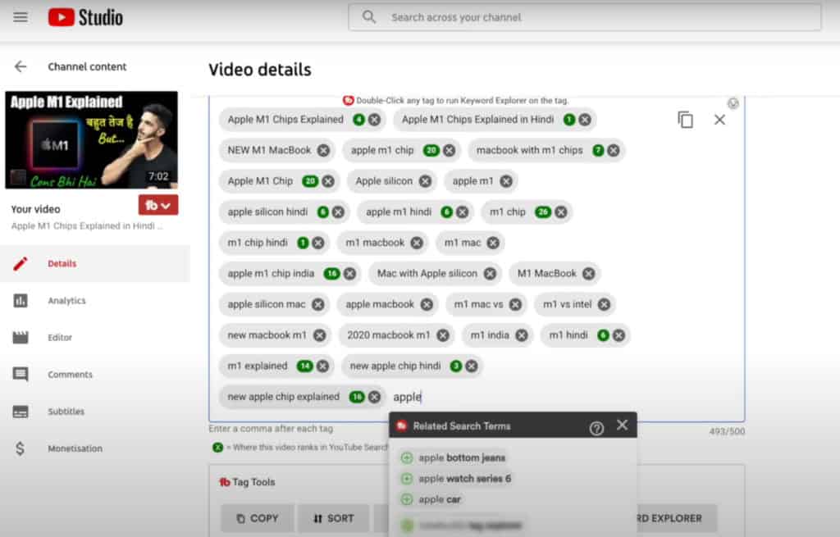The image size is (840, 537).
Task: Click the YouTube Studio logo
Action: [x=85, y=17]
